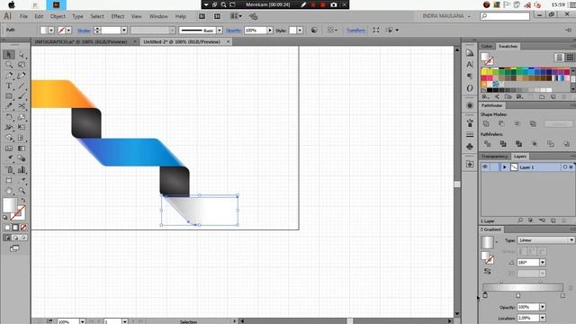
Task: Open the gradient angle dropdown arrow
Action: click(x=542, y=263)
